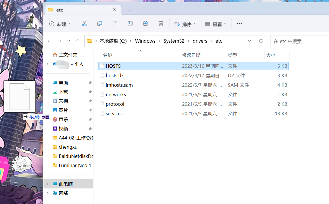
Task: Select the hosts.dz file
Action: click(194, 75)
